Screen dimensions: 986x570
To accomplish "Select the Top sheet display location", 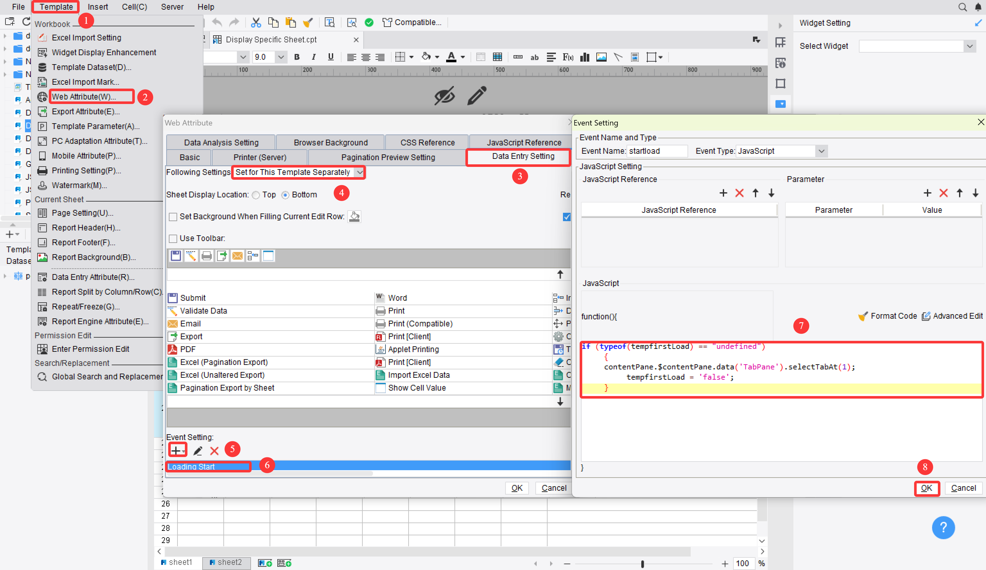I will (256, 194).
